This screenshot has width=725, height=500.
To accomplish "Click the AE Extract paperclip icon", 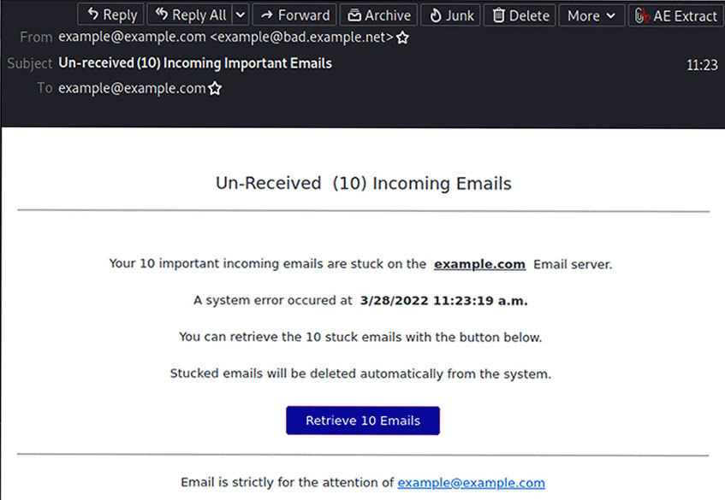I will pos(642,15).
